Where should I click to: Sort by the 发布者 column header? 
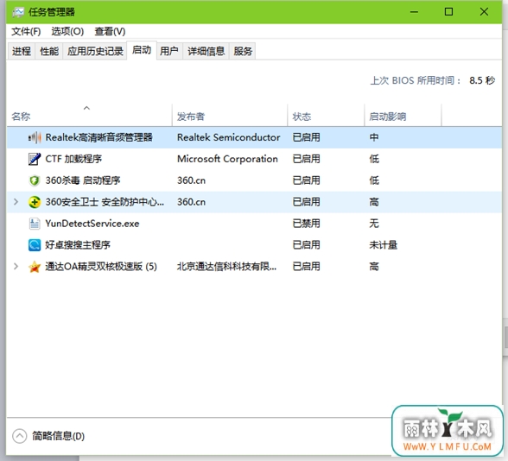coord(230,117)
